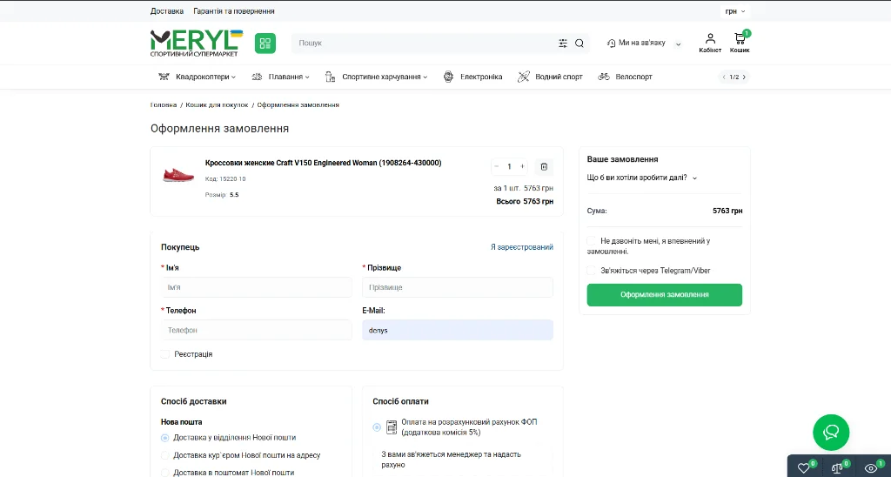Click the Прізвище input field

(458, 287)
